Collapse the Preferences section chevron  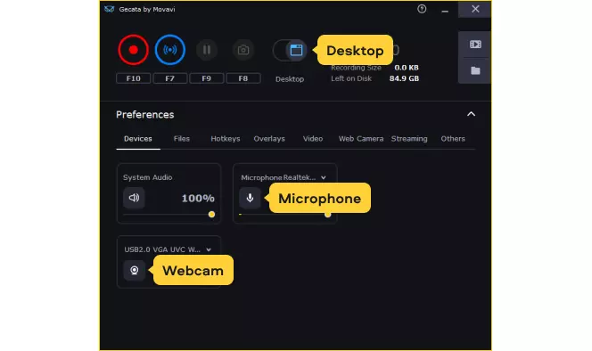(x=471, y=114)
